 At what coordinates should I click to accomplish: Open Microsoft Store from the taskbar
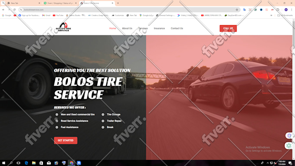[x=41, y=163]
